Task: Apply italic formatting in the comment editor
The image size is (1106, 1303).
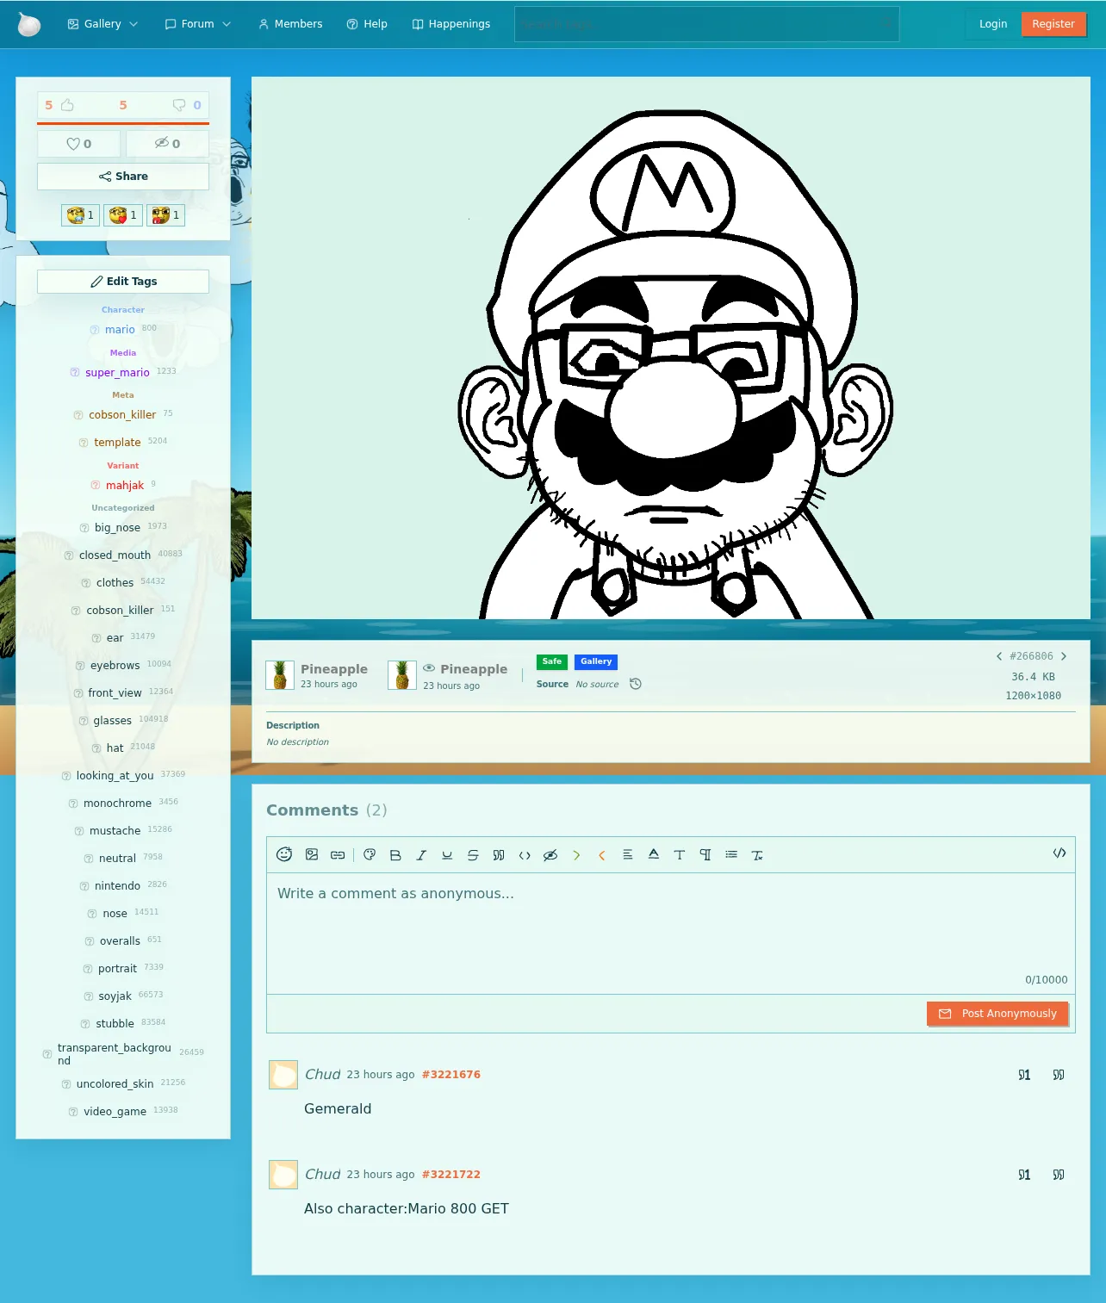Action: coord(421,855)
